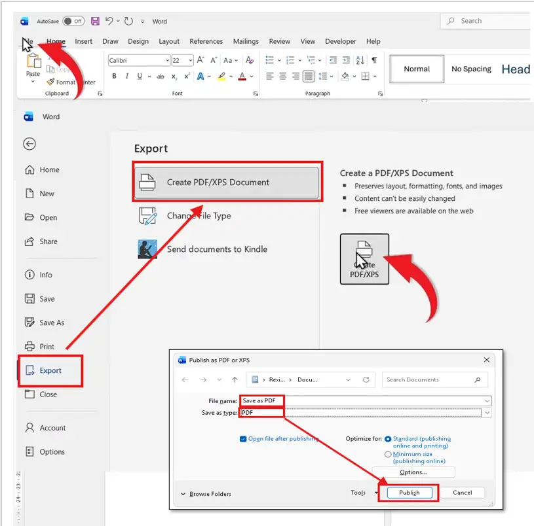534x526 pixels.
Task: Select Save As in the sidebar
Action: pyautogui.click(x=45, y=323)
